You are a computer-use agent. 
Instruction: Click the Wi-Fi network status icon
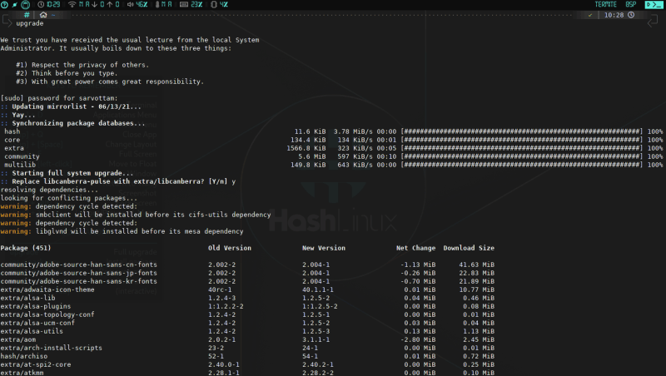(71, 4)
